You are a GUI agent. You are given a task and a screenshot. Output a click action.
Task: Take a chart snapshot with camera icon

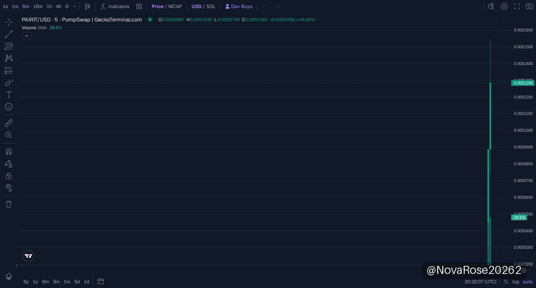(529, 6)
